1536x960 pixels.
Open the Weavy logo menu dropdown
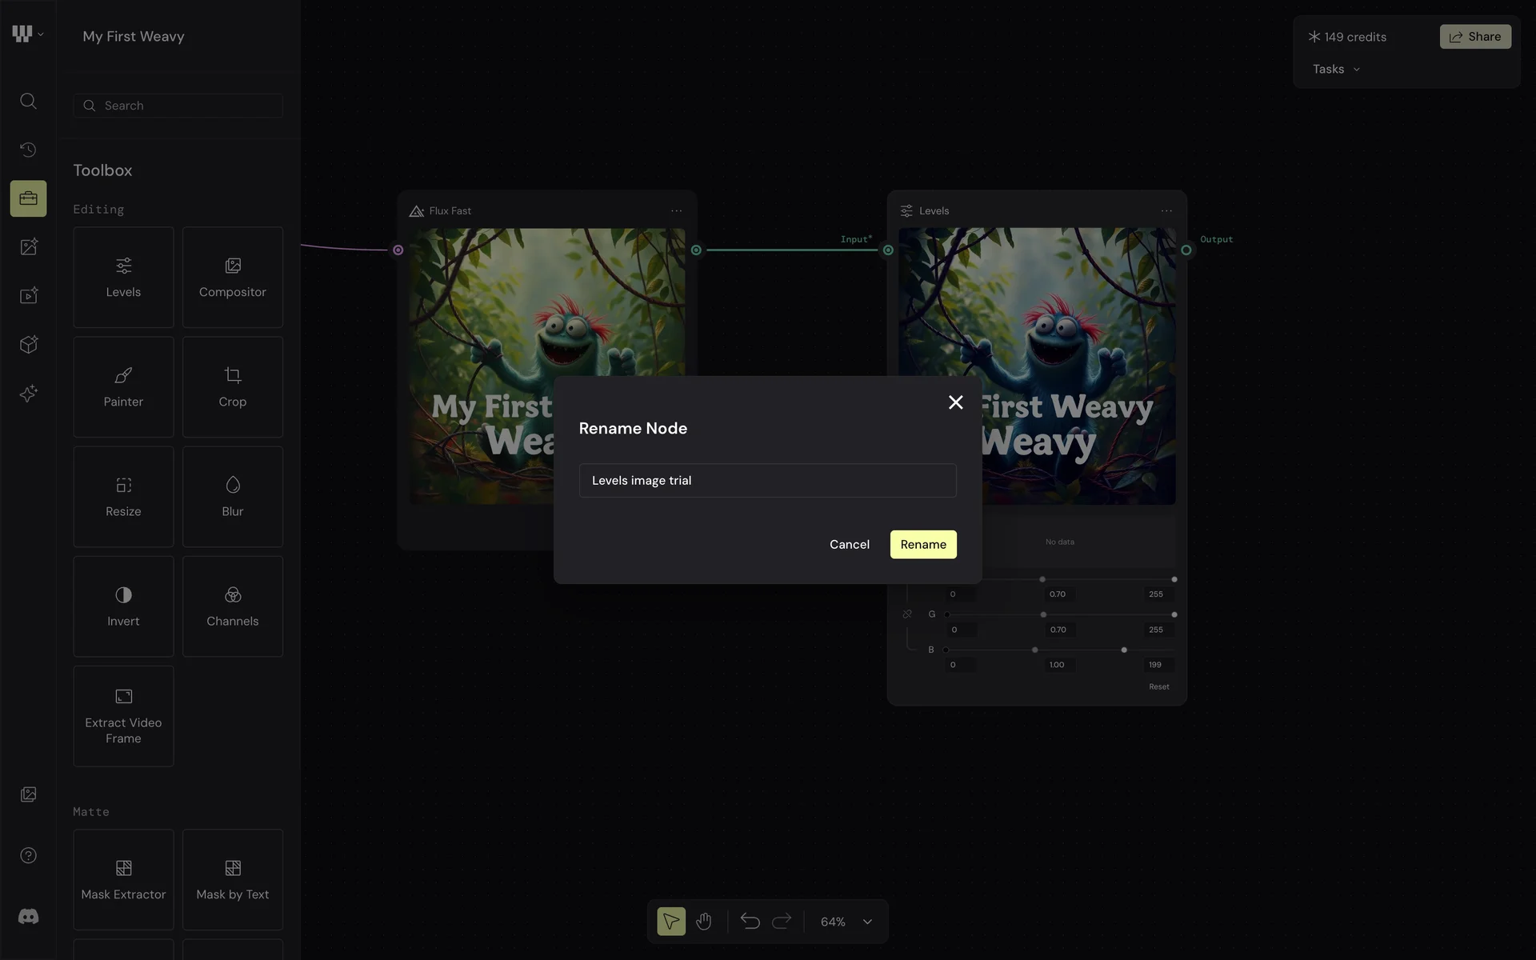(28, 34)
